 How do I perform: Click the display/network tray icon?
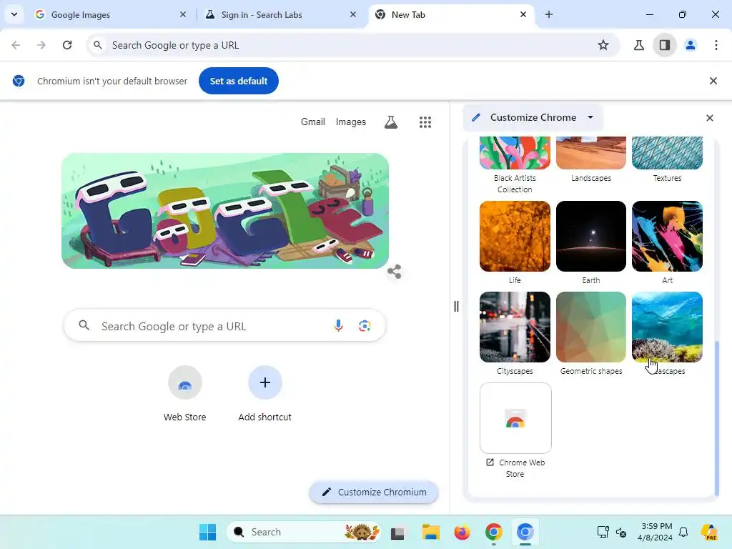(x=603, y=532)
